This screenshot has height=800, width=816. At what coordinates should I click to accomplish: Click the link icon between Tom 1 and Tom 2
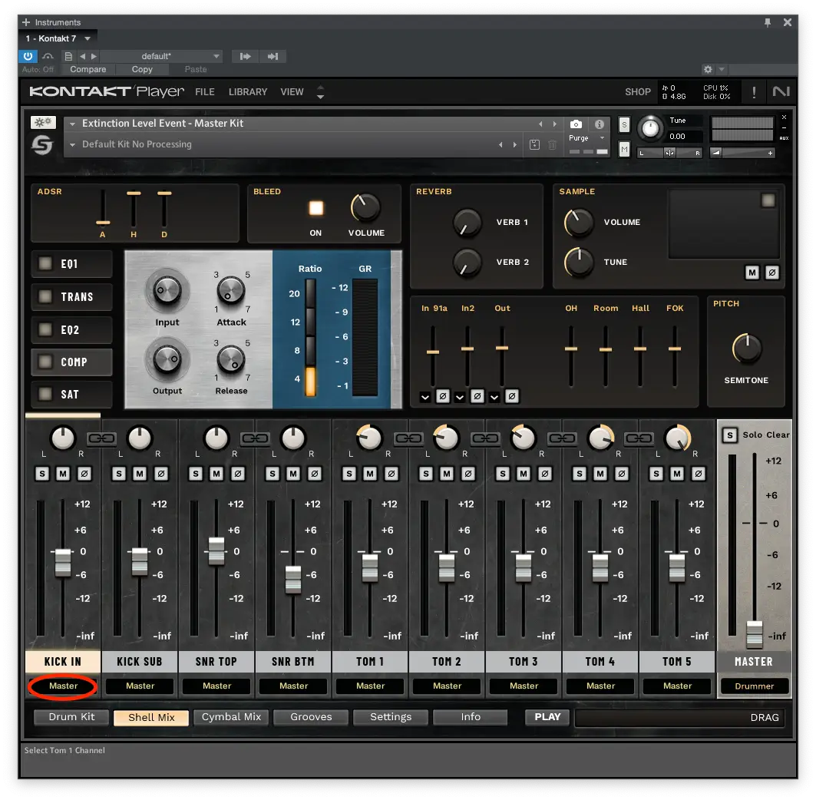(x=408, y=438)
